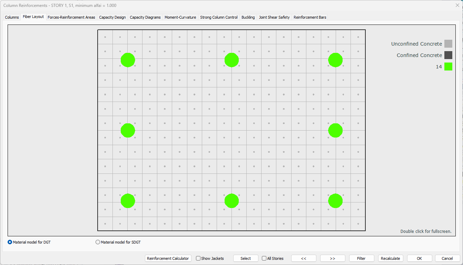Image resolution: width=463 pixels, height=265 pixels.
Task: Click a green rebar fiber in the section
Action: [128, 60]
